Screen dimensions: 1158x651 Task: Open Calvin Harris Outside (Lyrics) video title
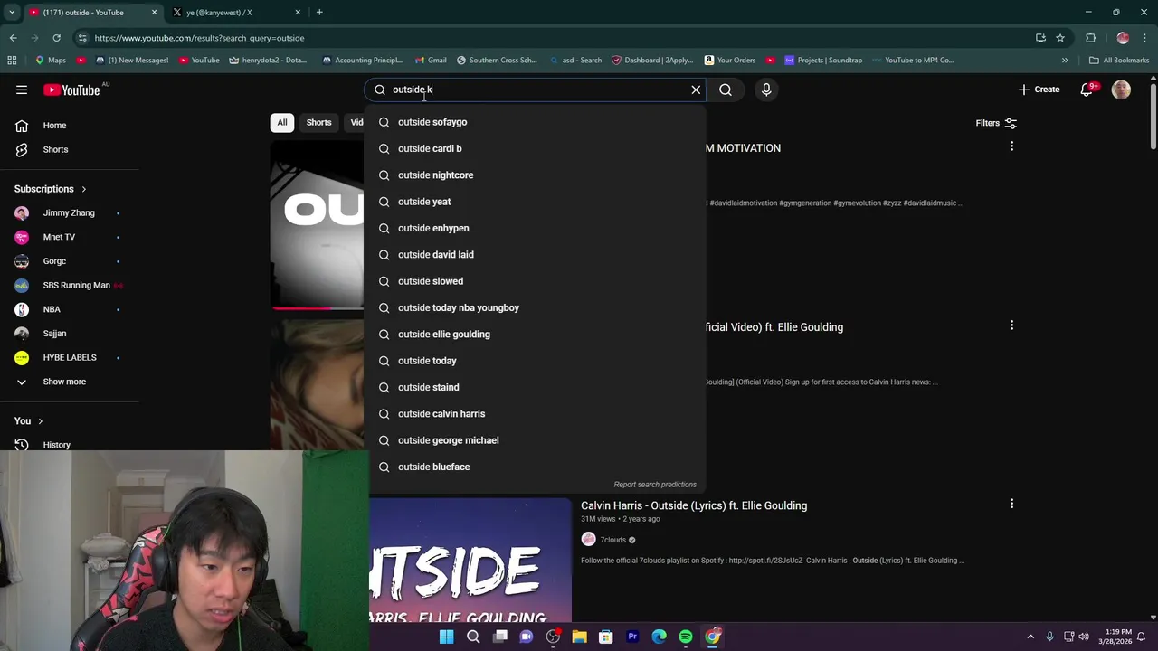[x=694, y=505]
